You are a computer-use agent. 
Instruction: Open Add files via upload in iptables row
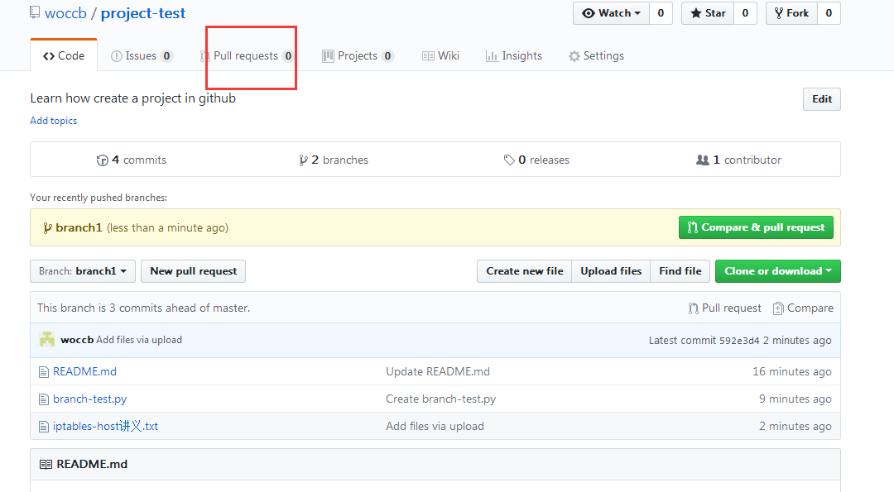click(x=435, y=427)
